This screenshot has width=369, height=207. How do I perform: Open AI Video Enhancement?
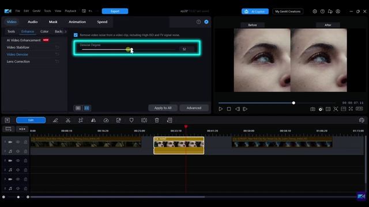[x=24, y=40]
